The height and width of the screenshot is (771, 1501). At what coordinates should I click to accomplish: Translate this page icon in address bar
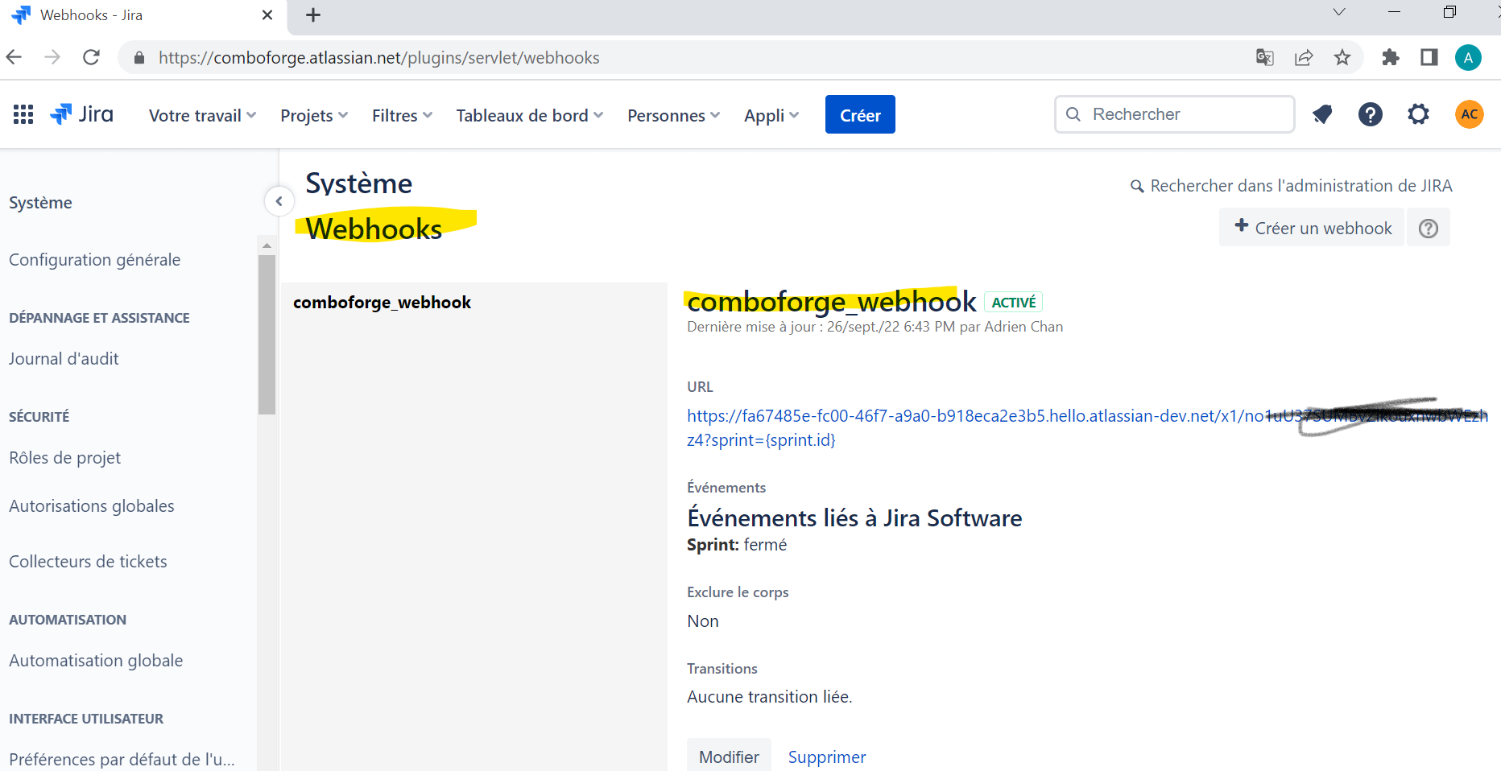pyautogui.click(x=1264, y=57)
